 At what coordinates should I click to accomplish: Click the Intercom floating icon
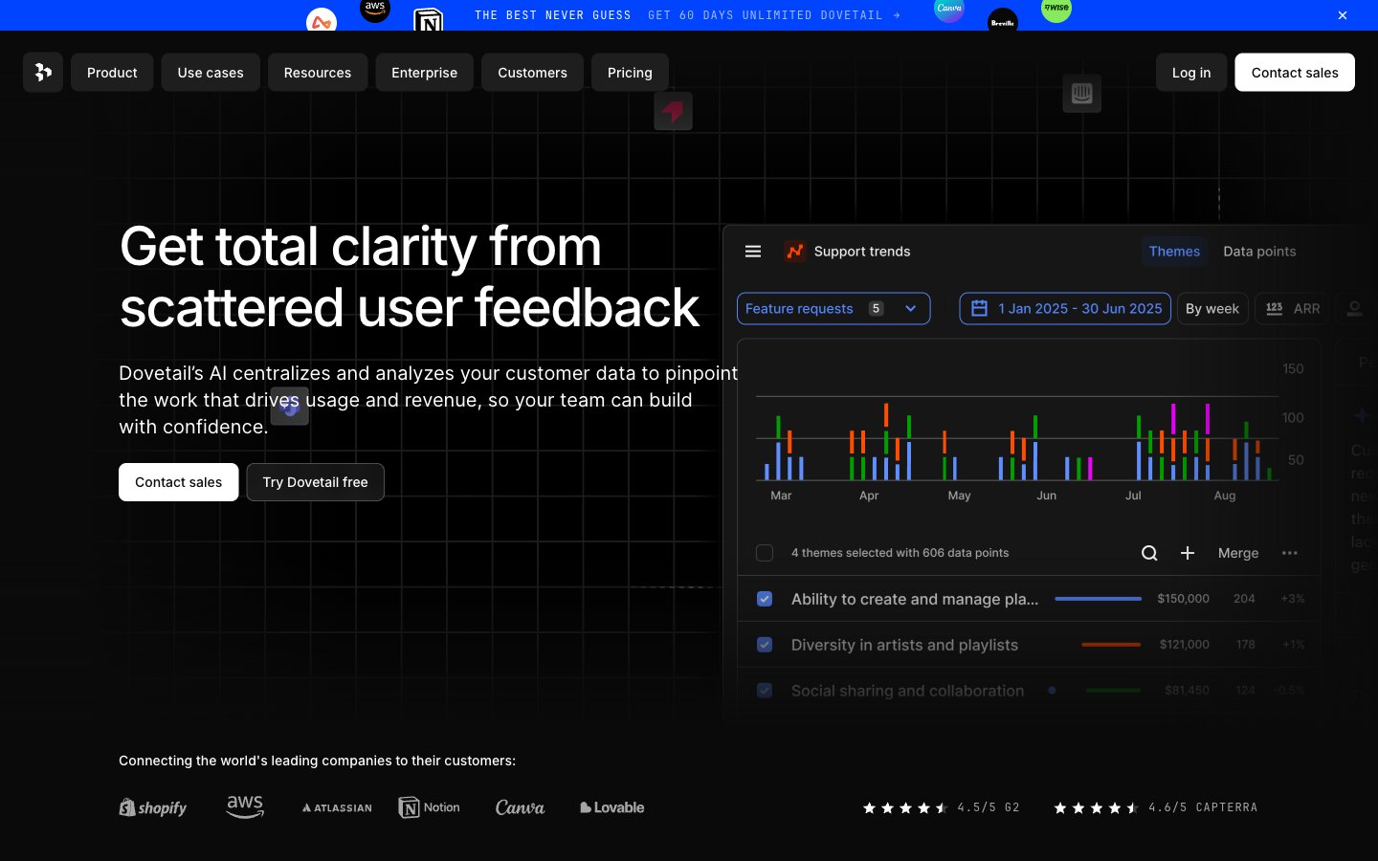(x=1082, y=94)
